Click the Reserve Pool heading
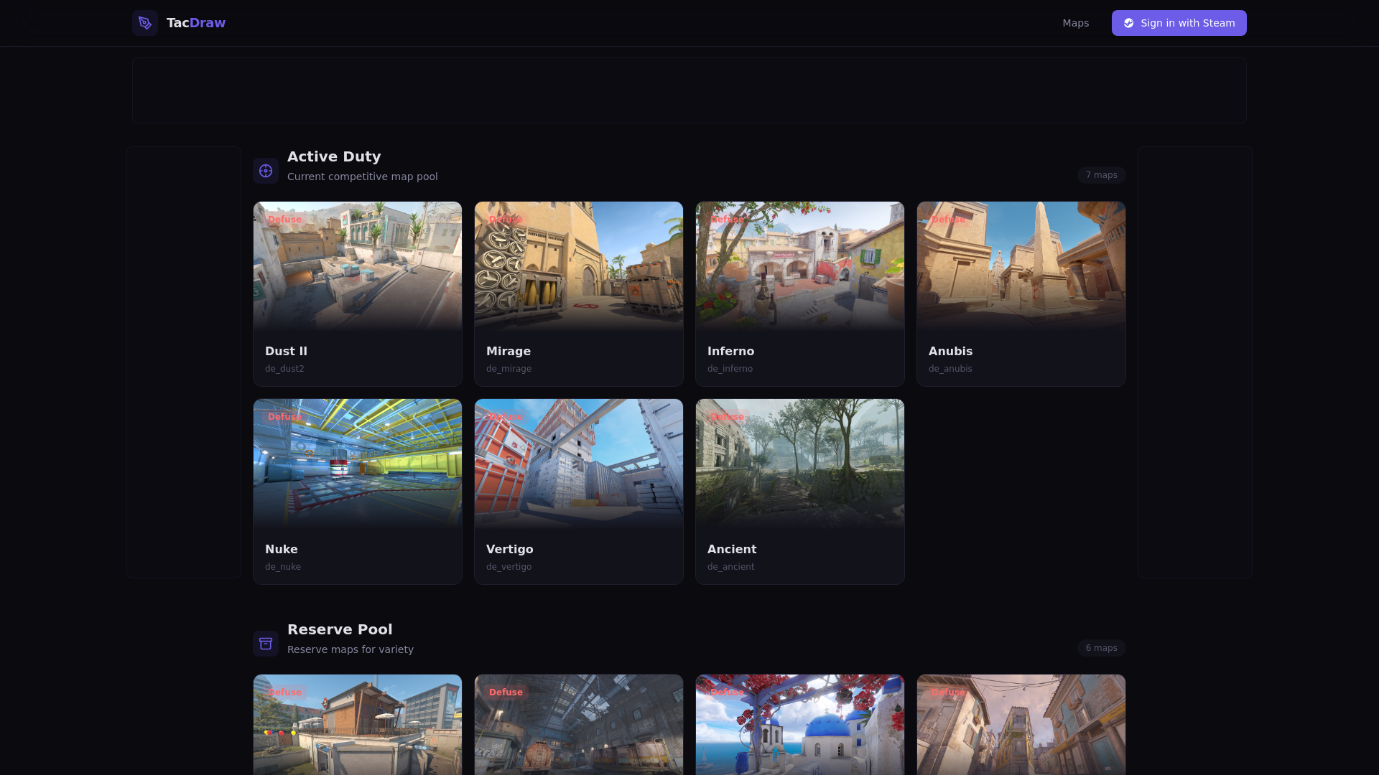The width and height of the screenshot is (1379, 775). pos(340,629)
